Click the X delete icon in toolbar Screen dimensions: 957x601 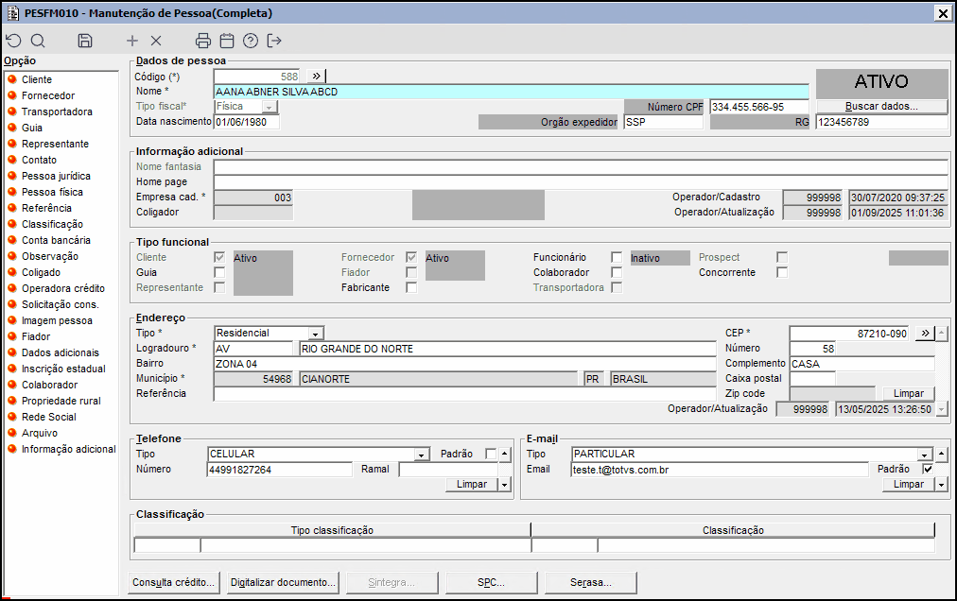point(156,41)
